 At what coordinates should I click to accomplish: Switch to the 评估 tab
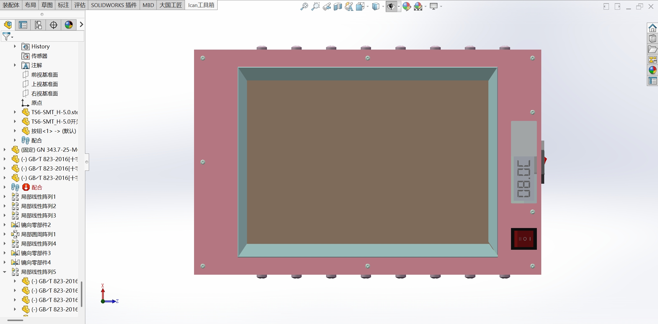click(80, 5)
